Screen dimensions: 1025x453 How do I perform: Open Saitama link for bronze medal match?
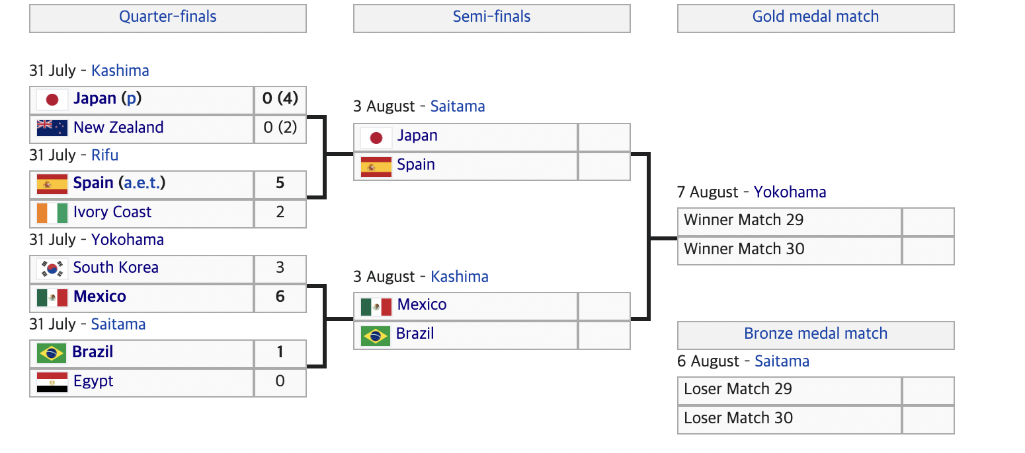782,361
